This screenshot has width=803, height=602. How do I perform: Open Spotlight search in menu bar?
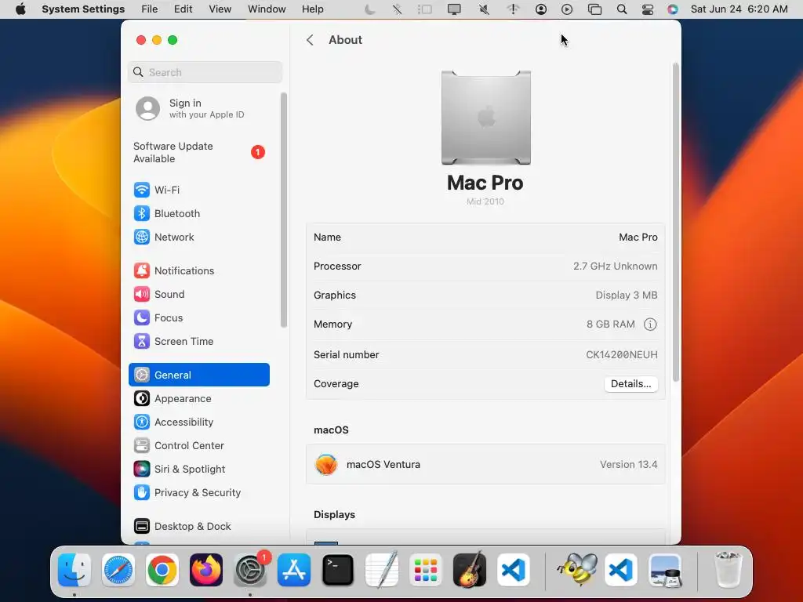point(622,9)
